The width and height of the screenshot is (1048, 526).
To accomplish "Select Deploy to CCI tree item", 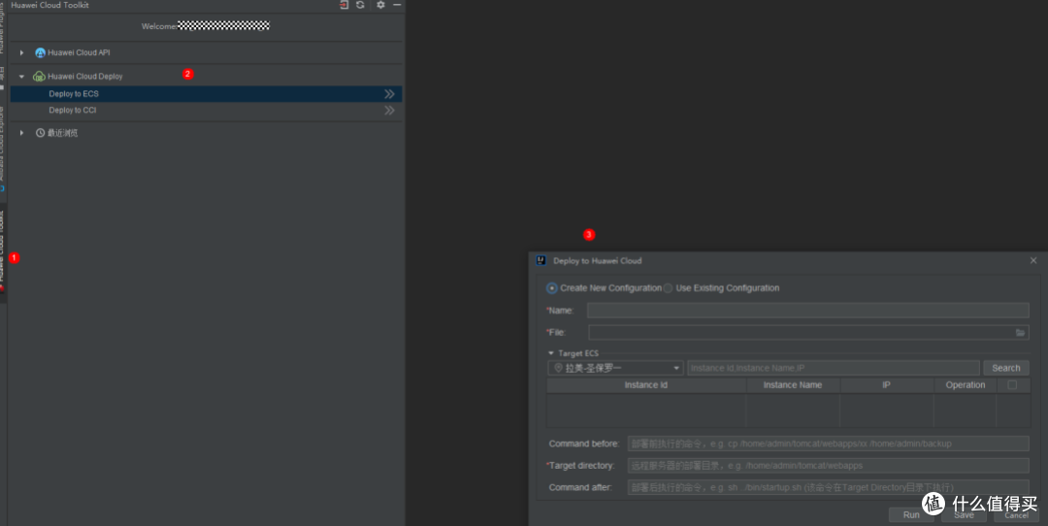I will 206,111.
